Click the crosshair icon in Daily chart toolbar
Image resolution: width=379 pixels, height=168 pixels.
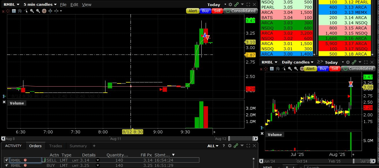coord(302,69)
